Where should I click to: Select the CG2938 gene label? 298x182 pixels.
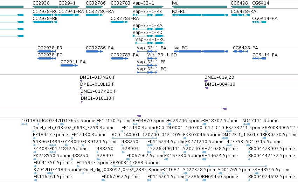(x=41, y=3)
